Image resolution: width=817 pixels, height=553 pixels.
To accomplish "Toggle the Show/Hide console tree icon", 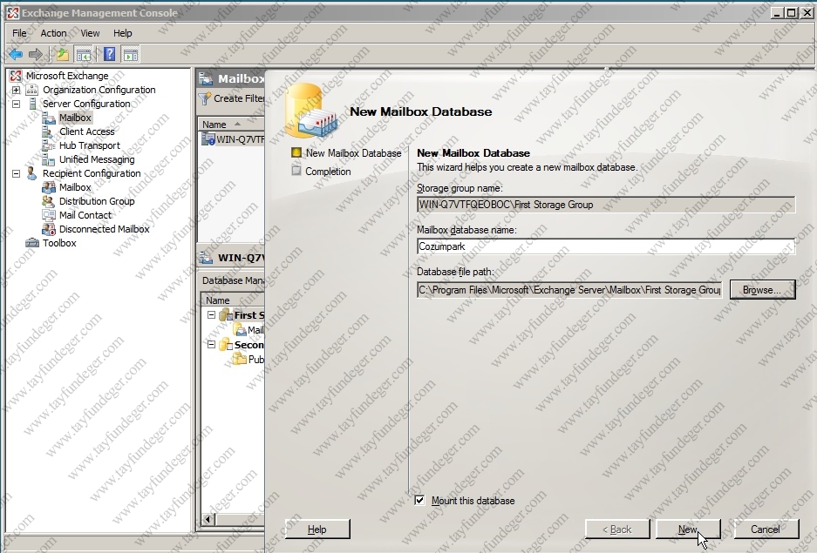I will (84, 54).
